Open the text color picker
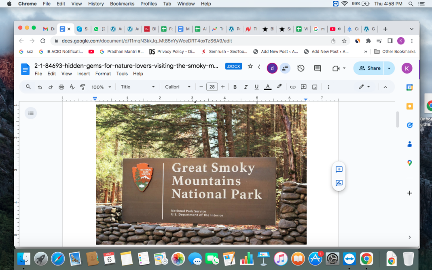The width and height of the screenshot is (432, 270). click(267, 87)
